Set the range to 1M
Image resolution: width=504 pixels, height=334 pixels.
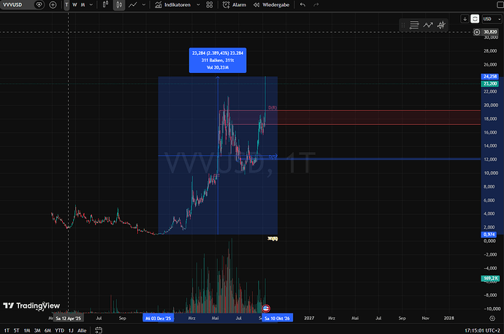coord(27,330)
